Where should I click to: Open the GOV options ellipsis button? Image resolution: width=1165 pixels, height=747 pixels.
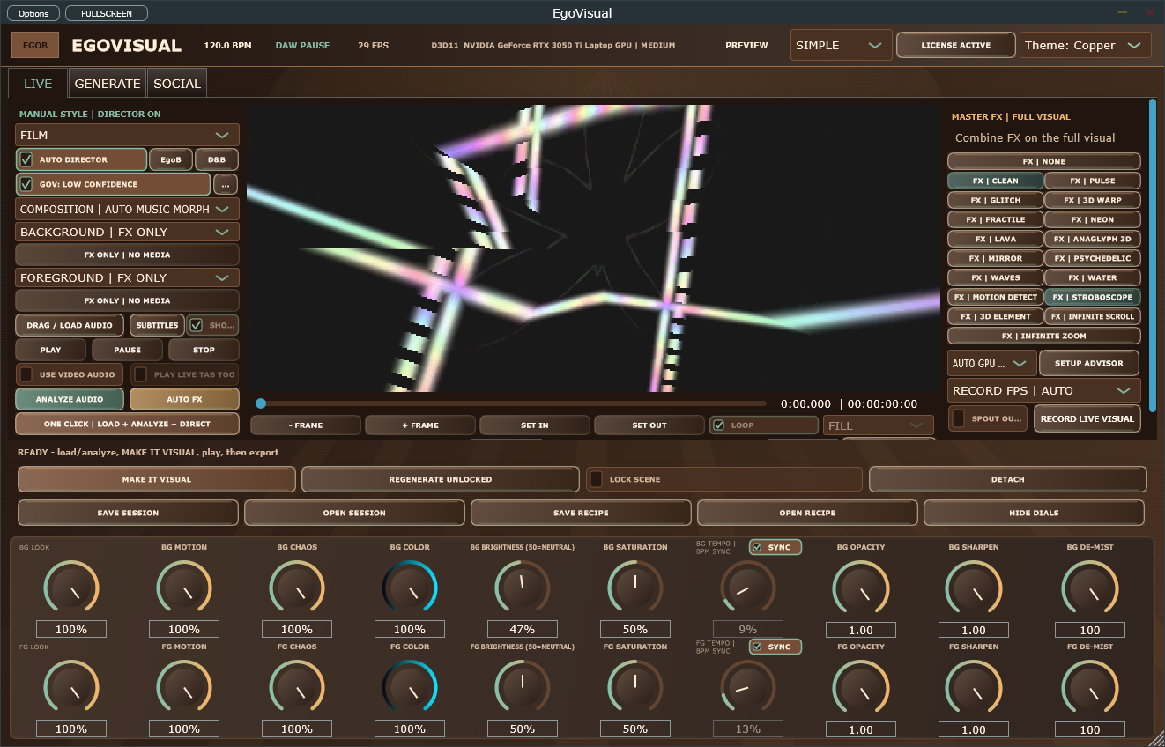click(x=226, y=184)
